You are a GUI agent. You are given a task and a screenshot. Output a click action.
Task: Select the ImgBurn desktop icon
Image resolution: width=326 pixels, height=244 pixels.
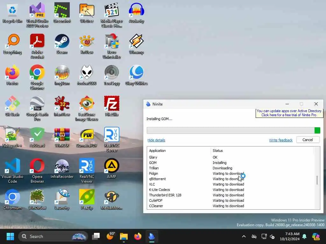point(62,75)
